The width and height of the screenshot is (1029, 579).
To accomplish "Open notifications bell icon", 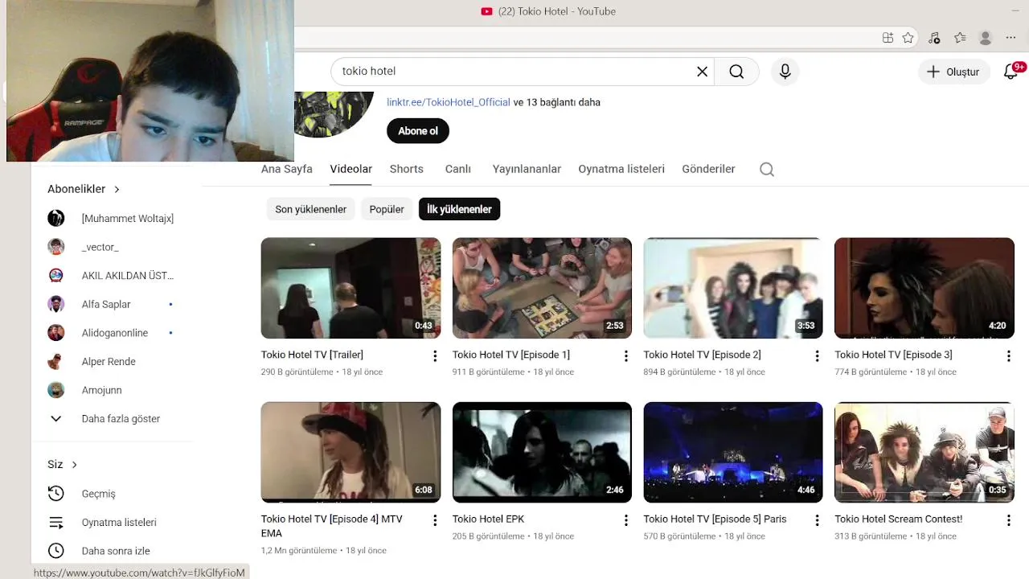I will coord(1011,72).
